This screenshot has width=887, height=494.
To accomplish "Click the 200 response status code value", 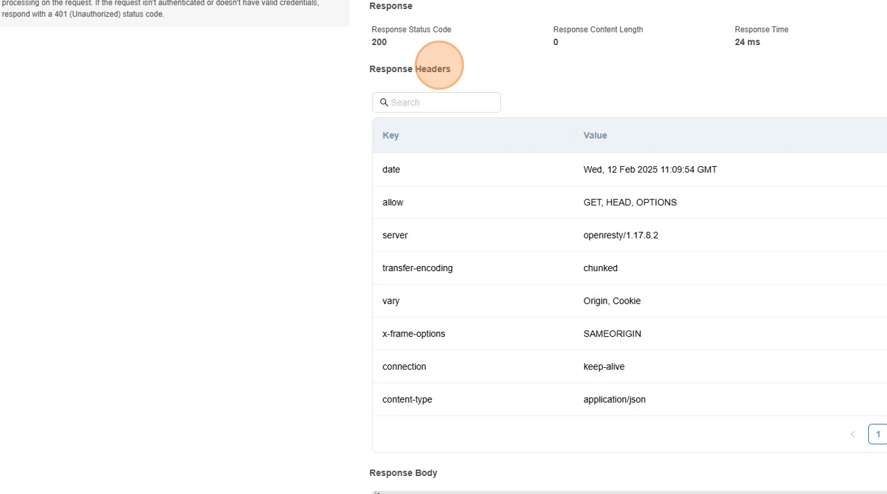I will pyautogui.click(x=379, y=42).
